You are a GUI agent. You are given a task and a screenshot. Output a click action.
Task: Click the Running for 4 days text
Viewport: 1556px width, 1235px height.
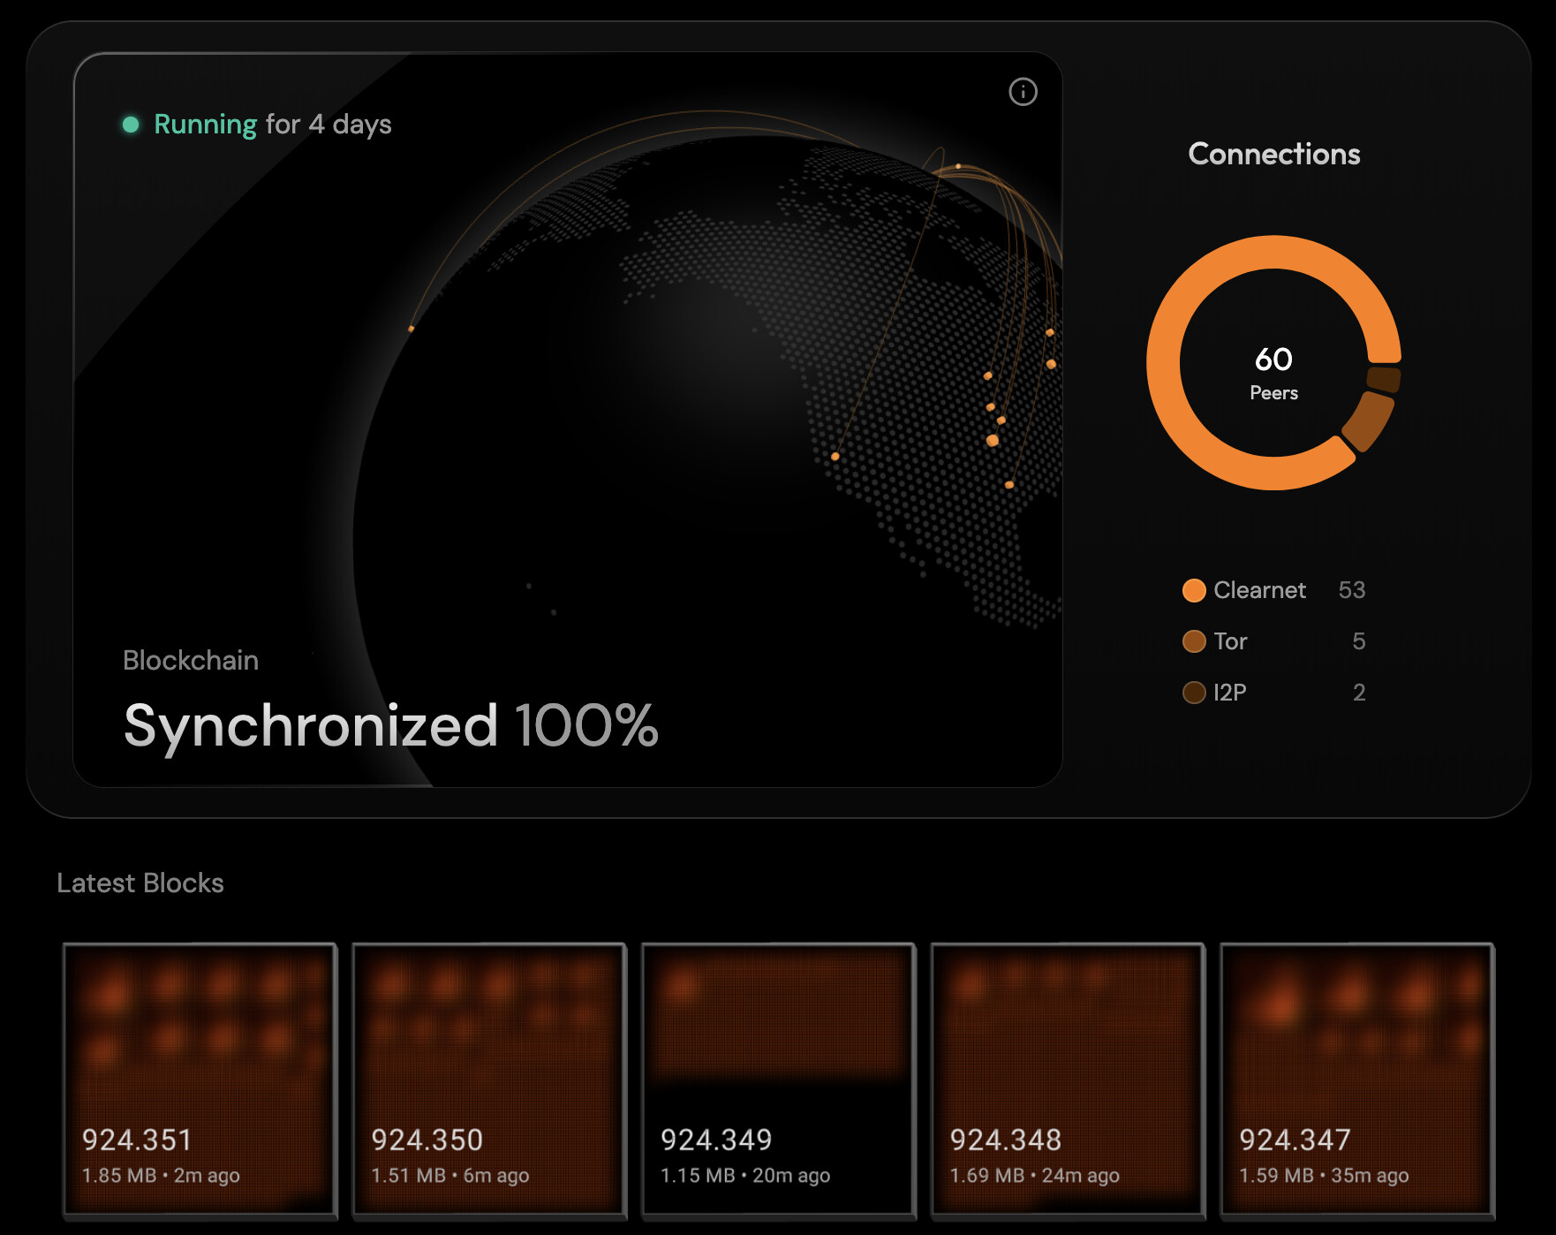(x=272, y=125)
